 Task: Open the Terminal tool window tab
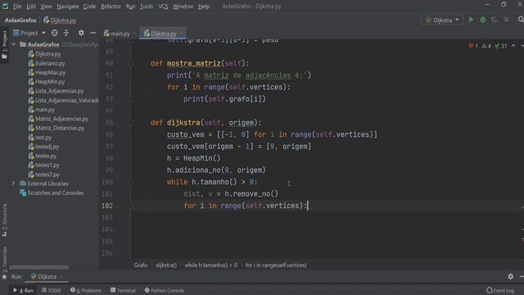coord(123,290)
